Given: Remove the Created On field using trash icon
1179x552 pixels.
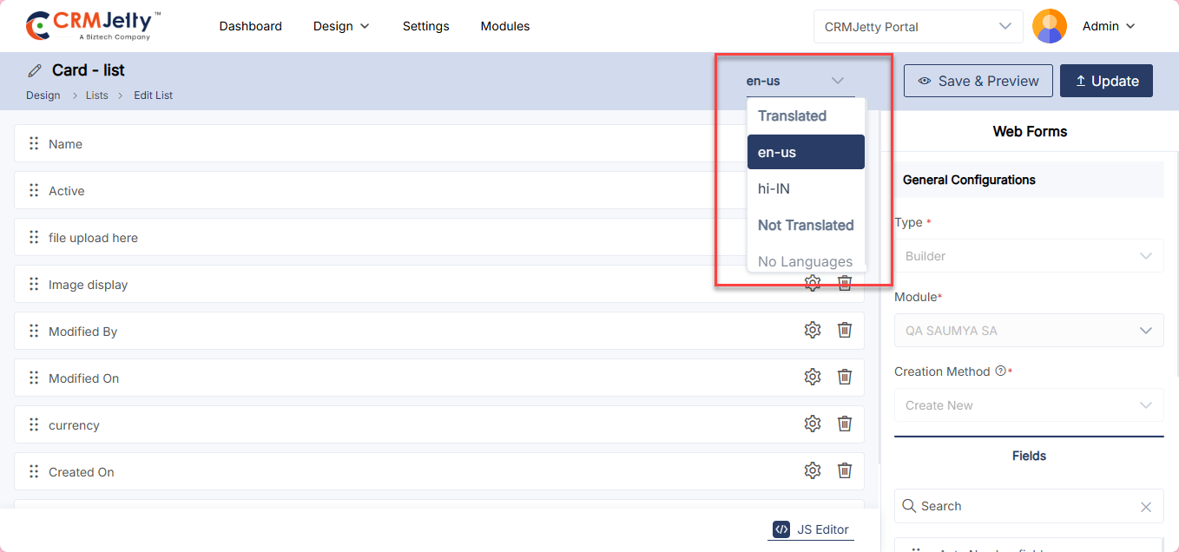Looking at the screenshot, I should [x=844, y=470].
